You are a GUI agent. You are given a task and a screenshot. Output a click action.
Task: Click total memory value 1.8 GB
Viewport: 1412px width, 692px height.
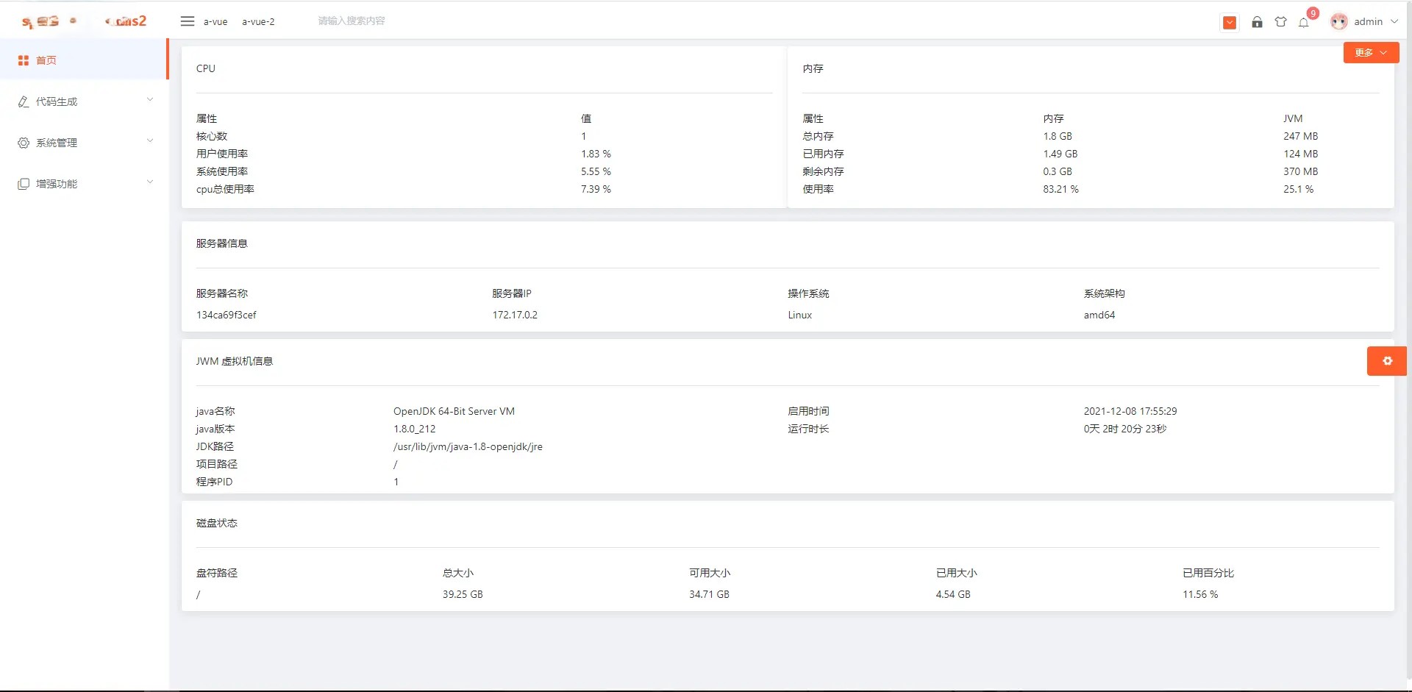tap(1058, 136)
